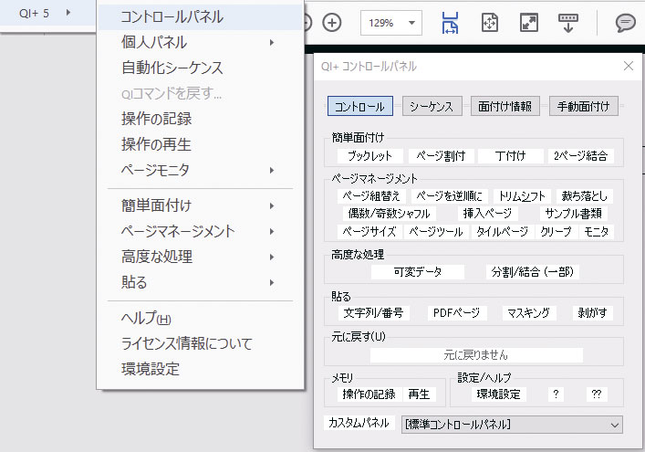
Task: Click the ページサイズ button
Action: point(369,232)
